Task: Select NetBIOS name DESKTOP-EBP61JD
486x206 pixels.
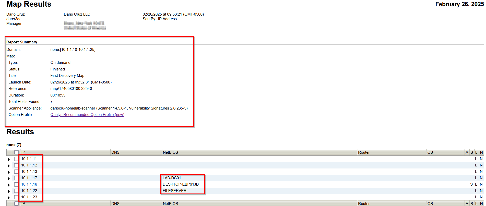Action: click(x=181, y=184)
